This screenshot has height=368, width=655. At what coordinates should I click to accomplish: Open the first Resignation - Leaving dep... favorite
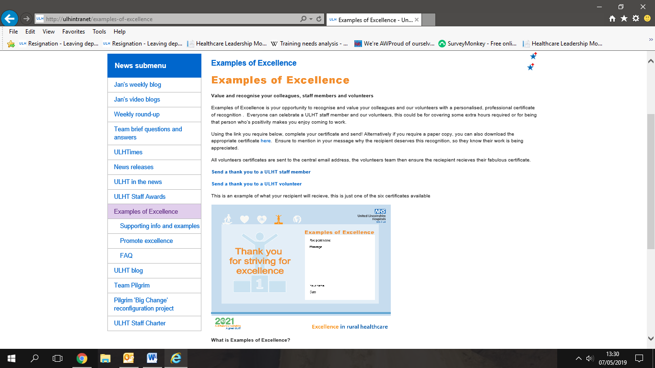(58, 44)
